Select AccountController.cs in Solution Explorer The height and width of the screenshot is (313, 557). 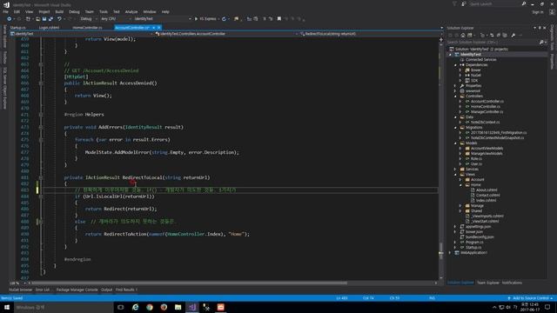(x=487, y=101)
